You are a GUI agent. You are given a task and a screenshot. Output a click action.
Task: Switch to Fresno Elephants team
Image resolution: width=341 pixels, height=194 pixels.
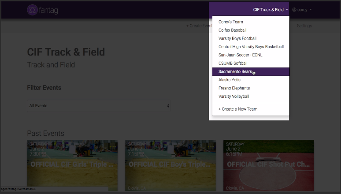point(251,88)
